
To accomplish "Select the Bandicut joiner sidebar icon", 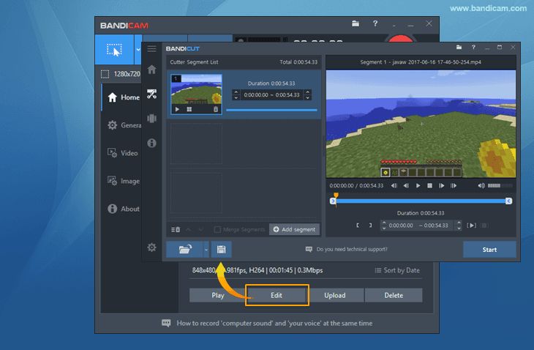I will tap(151, 119).
